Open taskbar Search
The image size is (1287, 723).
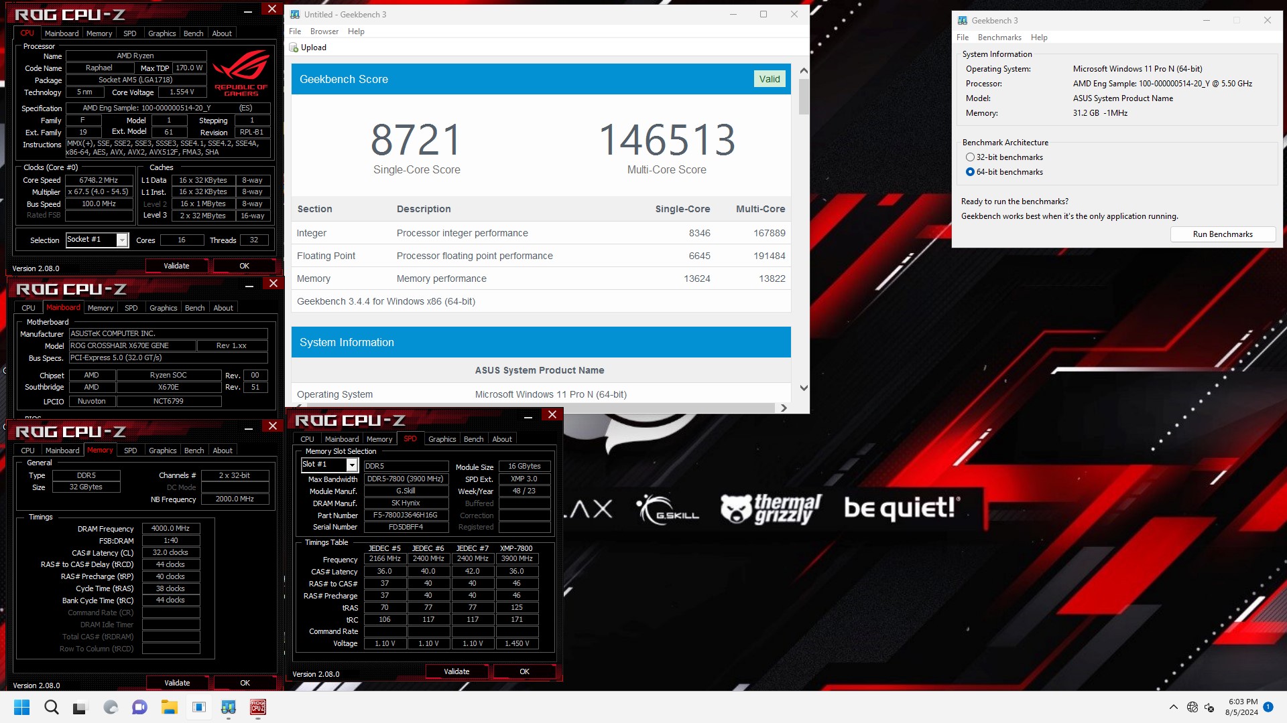point(51,707)
